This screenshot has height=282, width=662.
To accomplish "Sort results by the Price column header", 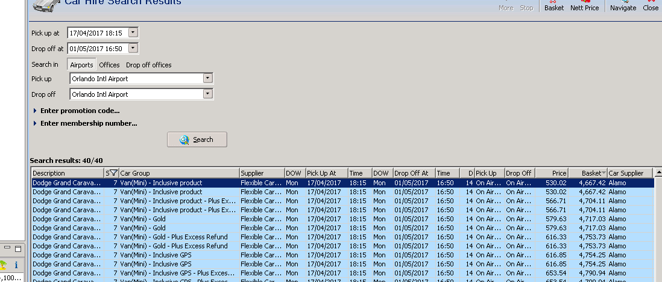I will pos(552,173).
